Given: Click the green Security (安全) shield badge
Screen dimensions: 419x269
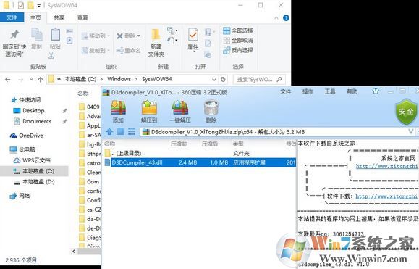Looking at the screenshot, I should click(x=406, y=111).
